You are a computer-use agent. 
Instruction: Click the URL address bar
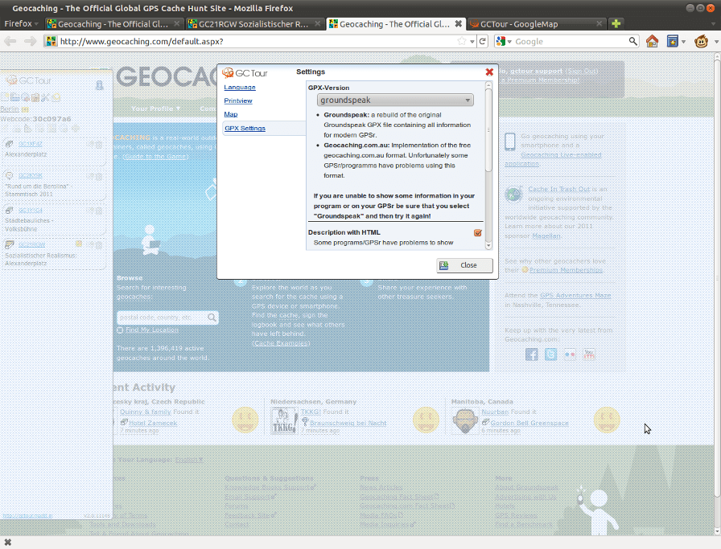point(257,41)
